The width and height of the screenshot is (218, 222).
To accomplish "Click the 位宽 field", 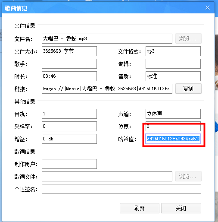I will point(173,126).
